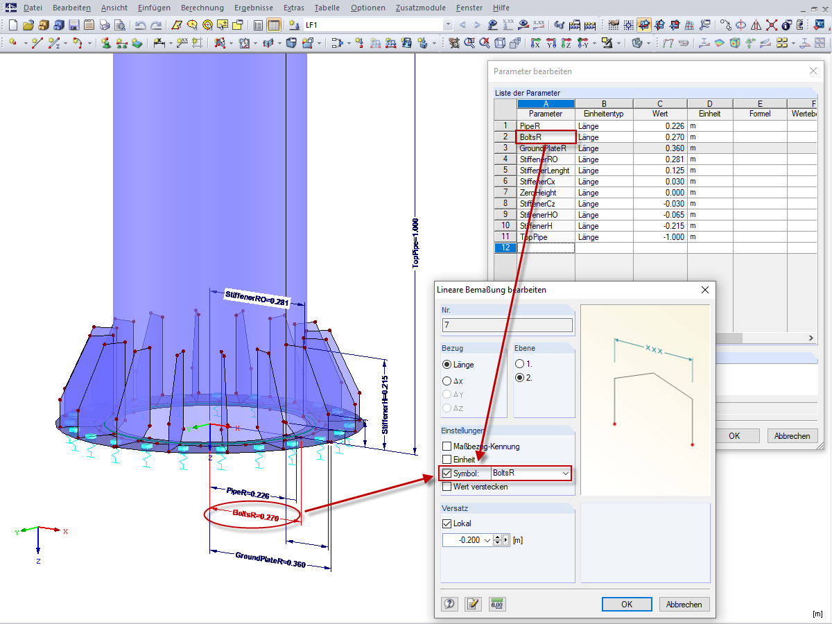Click the comment edit icon in dialog
This screenshot has width=832, height=624.
(473, 604)
